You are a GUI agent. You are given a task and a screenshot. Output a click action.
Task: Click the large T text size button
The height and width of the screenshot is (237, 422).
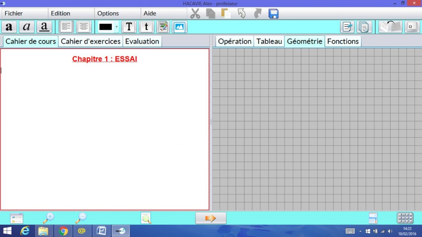(x=129, y=27)
